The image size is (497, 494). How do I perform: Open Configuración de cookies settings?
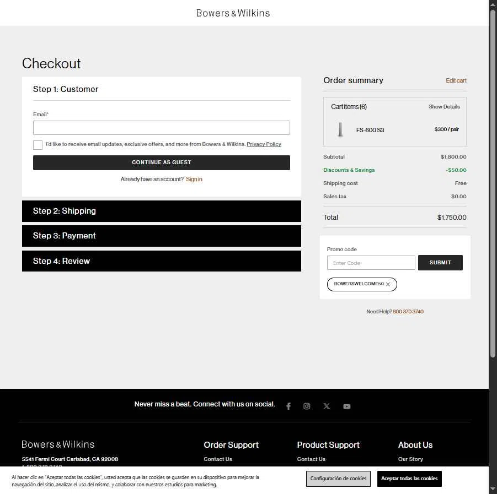(x=338, y=479)
